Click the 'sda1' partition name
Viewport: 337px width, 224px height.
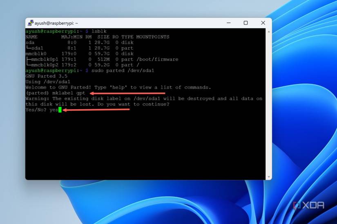point(37,48)
